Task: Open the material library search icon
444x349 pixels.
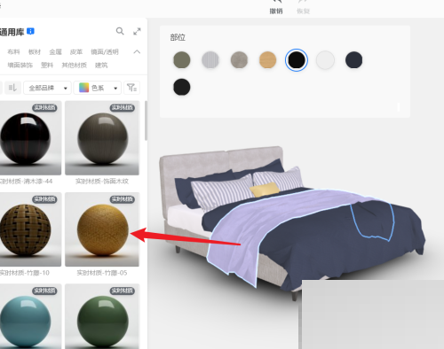Action: point(120,31)
